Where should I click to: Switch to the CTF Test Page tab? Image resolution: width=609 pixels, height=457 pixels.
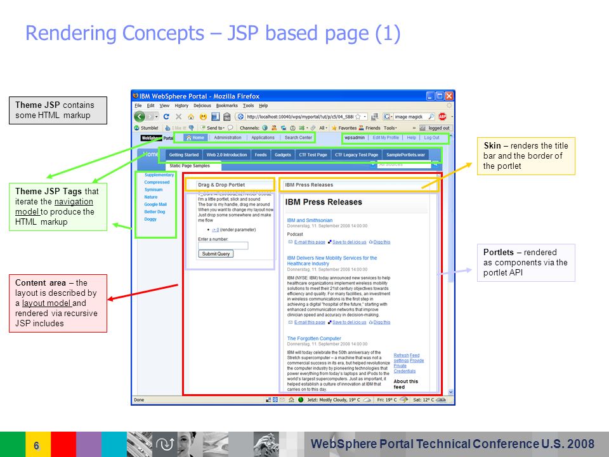coord(313,155)
